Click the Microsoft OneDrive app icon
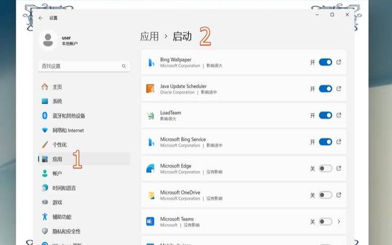 tap(151, 195)
